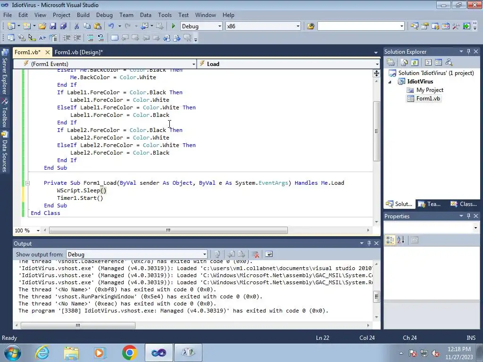Screen dimensions: 483x362
Task: Open the Debug menu
Action: point(104,15)
